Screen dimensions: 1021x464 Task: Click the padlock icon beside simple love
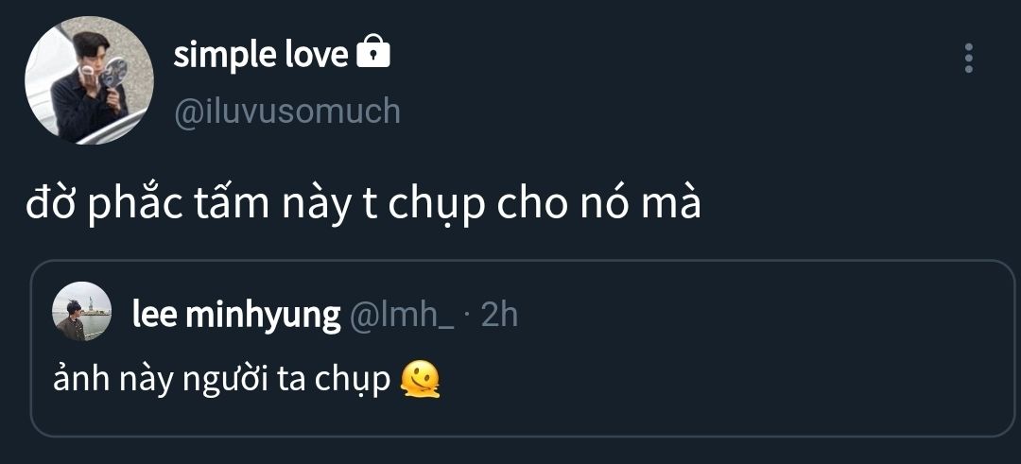(373, 53)
